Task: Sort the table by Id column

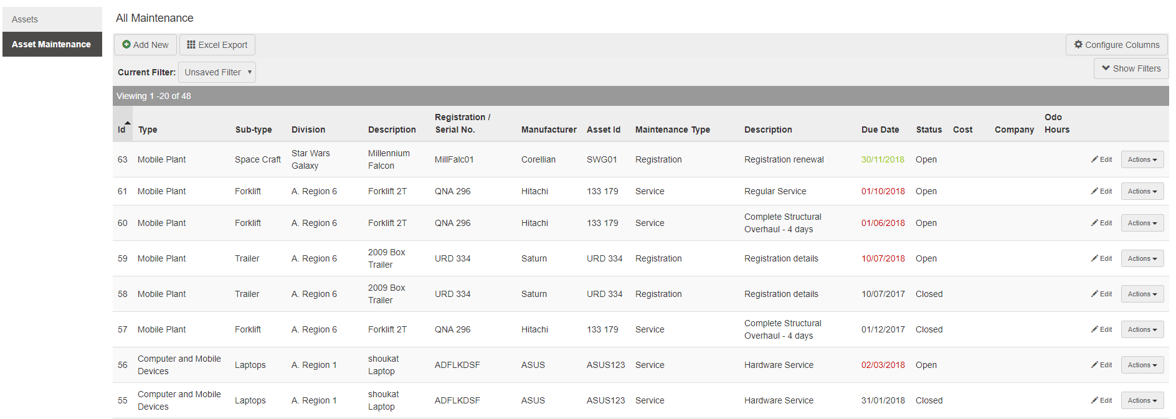Action: click(x=121, y=129)
